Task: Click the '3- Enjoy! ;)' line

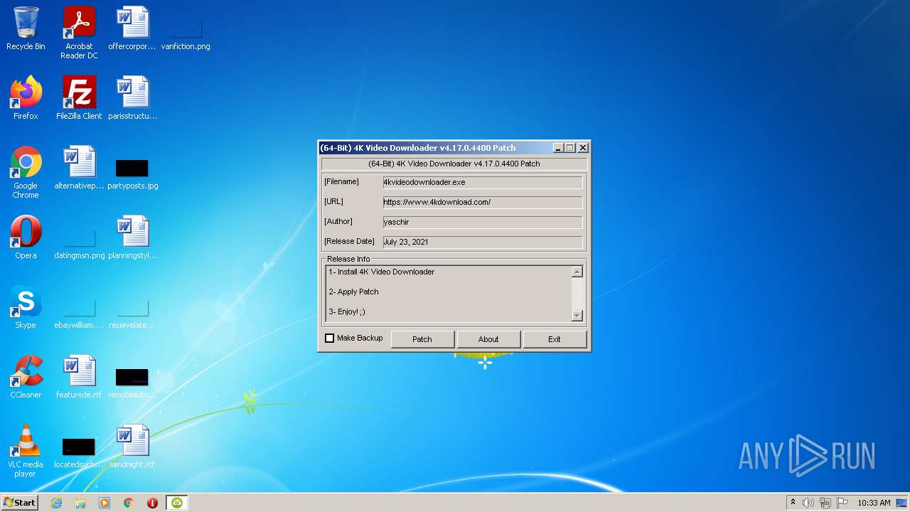Action: pos(347,311)
